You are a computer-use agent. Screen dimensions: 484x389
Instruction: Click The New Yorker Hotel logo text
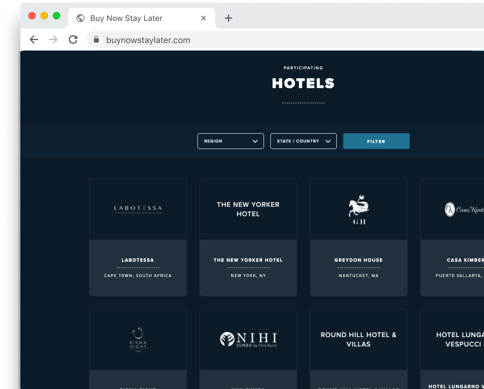pyautogui.click(x=248, y=209)
